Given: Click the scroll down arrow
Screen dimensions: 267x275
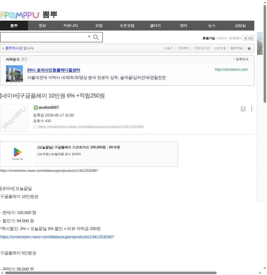Looking at the screenshot, I should click(265, 268).
